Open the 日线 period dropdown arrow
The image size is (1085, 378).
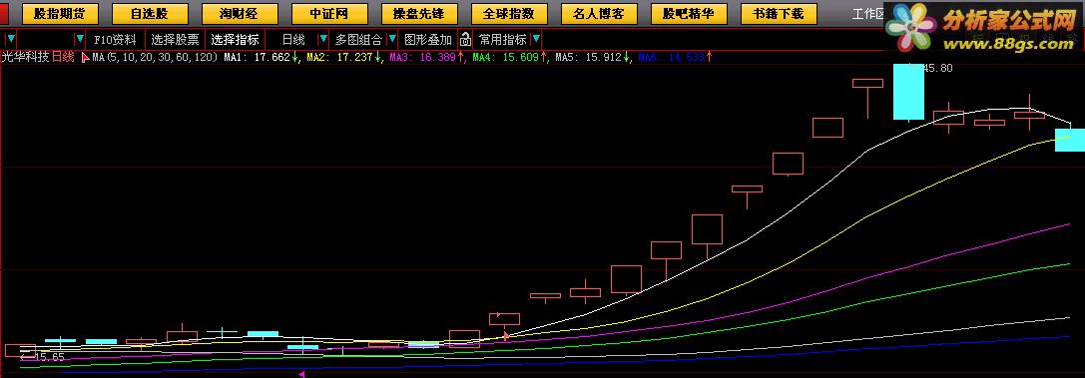(x=322, y=39)
